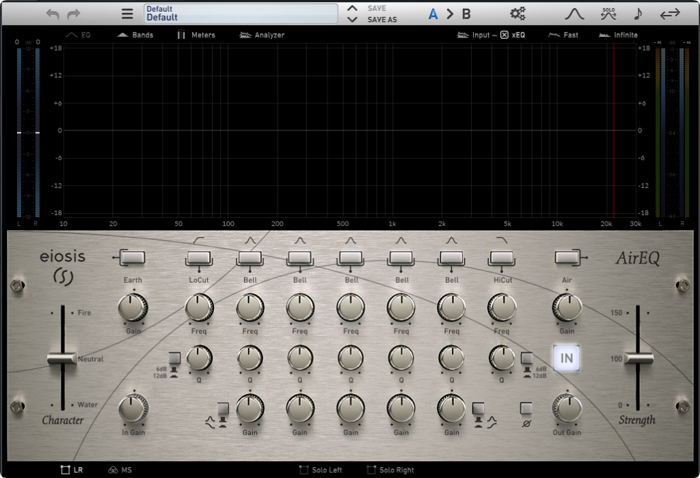This screenshot has height=478, width=700.
Task: Click the 150 mark on Strength scale
Action: tap(616, 313)
